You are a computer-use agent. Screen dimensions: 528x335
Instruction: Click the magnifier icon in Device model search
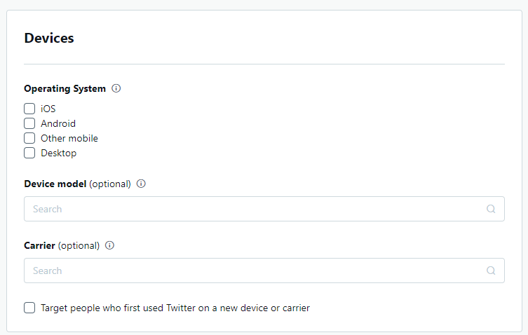tap(491, 209)
